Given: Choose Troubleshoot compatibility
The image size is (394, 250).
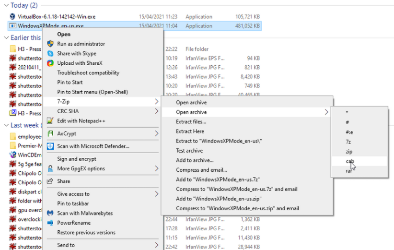Looking at the screenshot, I should (88, 72).
